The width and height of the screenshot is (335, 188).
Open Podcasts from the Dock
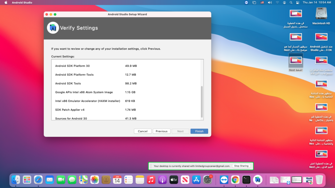point(162,180)
